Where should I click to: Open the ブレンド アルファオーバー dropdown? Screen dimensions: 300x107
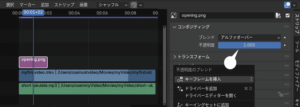coord(249,37)
